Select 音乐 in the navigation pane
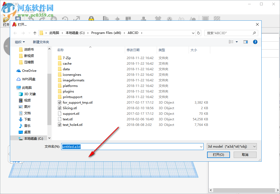The image size is (280, 194). tap(25, 126)
